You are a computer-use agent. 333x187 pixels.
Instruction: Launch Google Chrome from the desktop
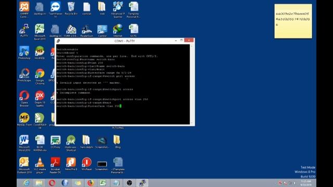click(40, 76)
